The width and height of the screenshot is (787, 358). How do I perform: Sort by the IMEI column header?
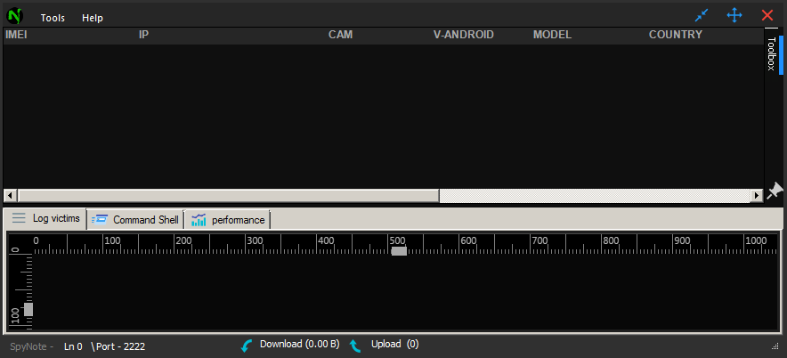point(17,35)
